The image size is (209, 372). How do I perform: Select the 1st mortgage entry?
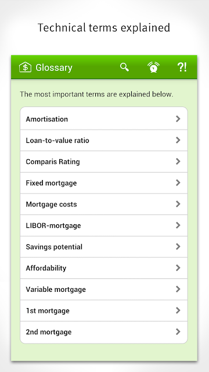click(x=104, y=310)
